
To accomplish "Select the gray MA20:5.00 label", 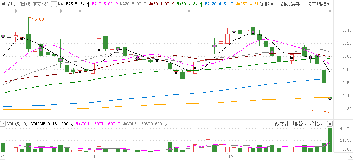I will point(130,4).
